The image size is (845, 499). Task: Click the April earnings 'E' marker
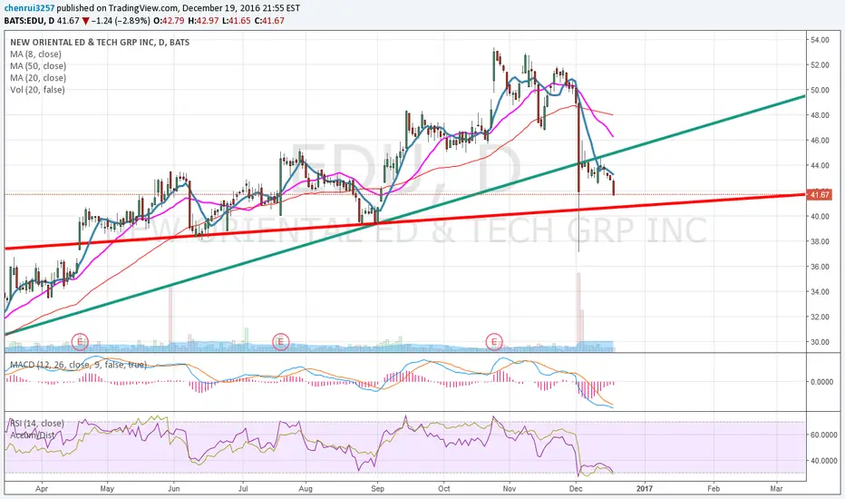coord(80,341)
